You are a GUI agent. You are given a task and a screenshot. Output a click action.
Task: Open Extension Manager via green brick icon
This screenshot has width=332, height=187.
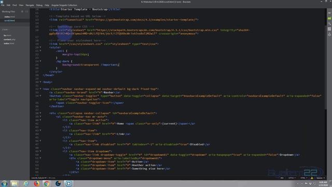coord(329,19)
